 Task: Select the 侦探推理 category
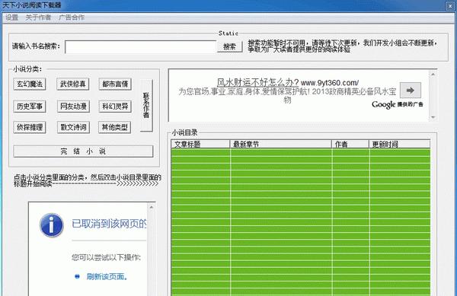(30, 127)
